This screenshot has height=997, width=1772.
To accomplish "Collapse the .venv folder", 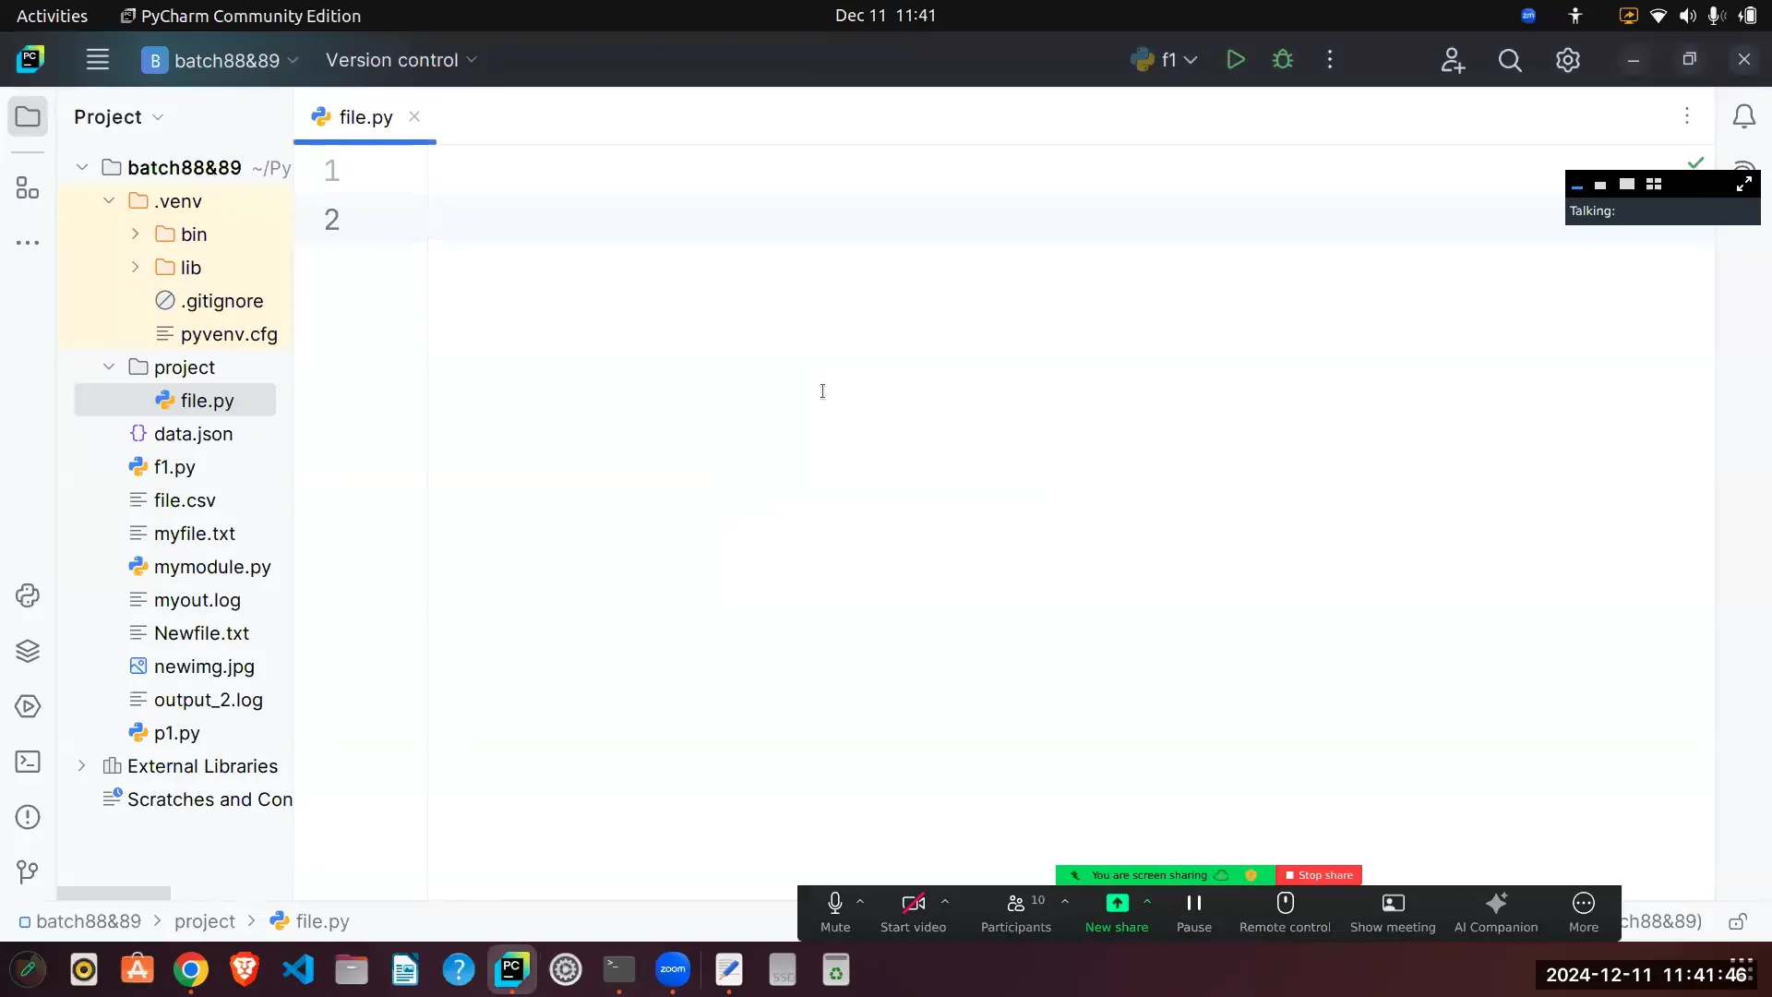I will point(109,200).
